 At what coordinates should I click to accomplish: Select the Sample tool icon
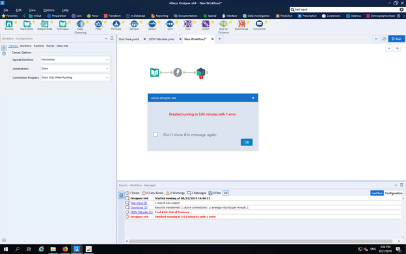coord(134,24)
